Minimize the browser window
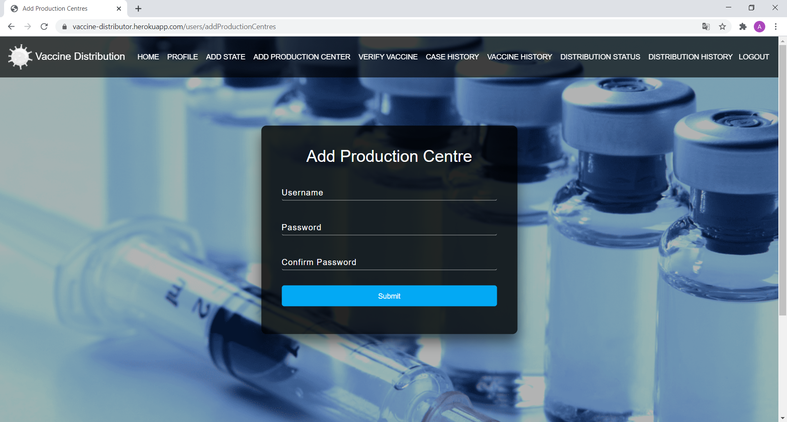This screenshot has height=422, width=787. [x=728, y=8]
